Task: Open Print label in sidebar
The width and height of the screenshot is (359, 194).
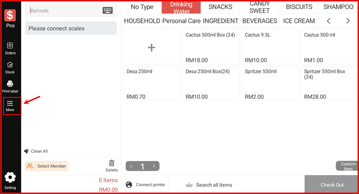Action: point(10,86)
